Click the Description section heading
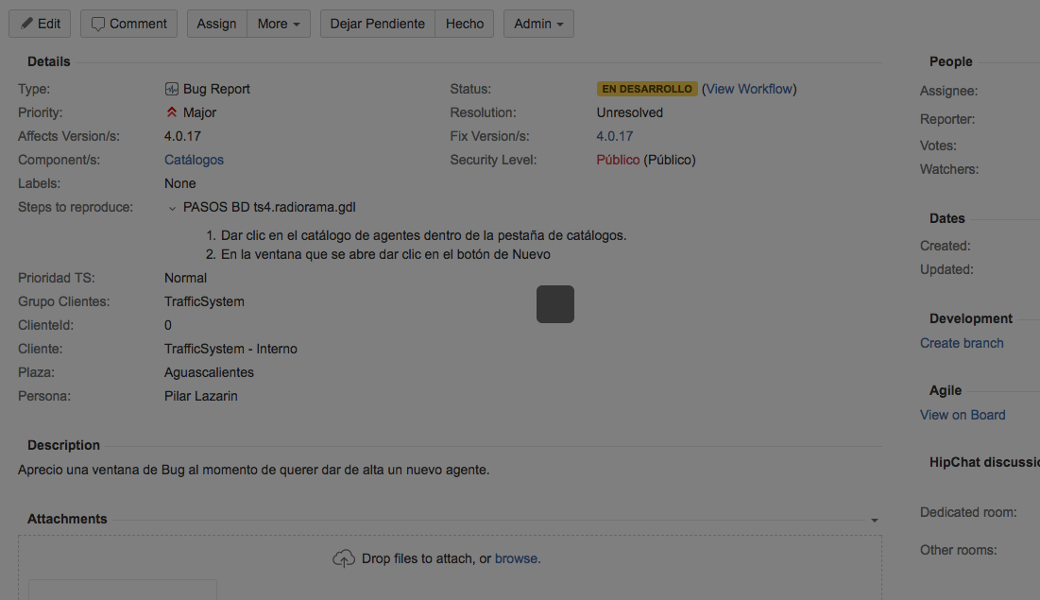This screenshot has width=1040, height=600. 63,445
